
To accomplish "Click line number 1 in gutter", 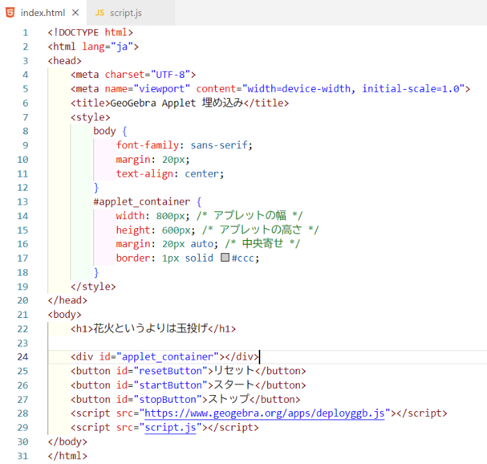I will [x=26, y=33].
